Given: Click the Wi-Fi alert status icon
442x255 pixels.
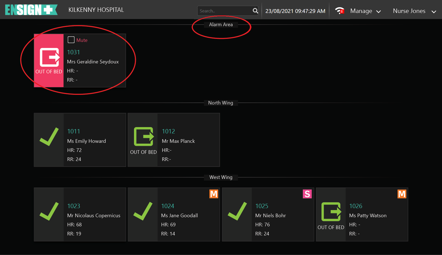Looking at the screenshot, I should pyautogui.click(x=339, y=11).
